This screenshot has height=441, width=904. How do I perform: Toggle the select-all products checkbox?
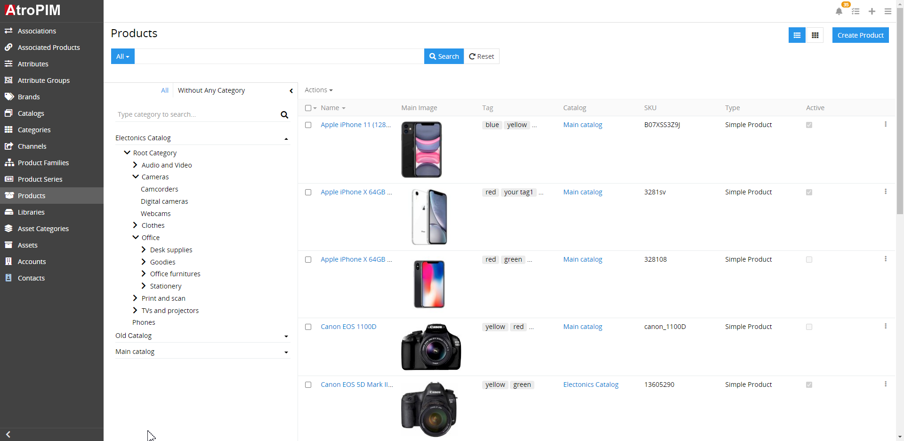[308, 108]
